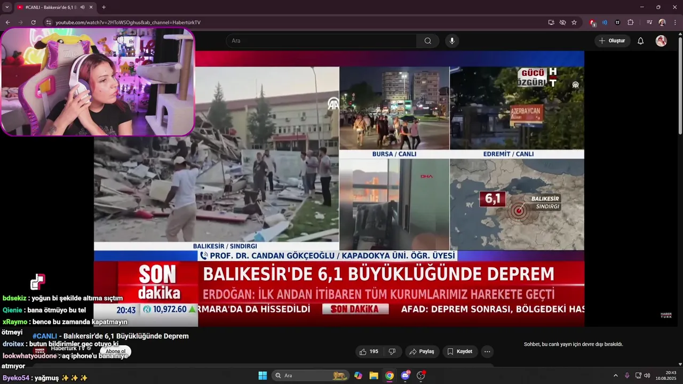The image size is (683, 384).
Task: Click the YouTube search magnifier button
Action: (428, 41)
